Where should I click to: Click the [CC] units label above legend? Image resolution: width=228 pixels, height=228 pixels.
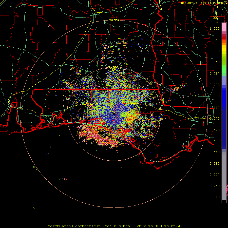pos(216,17)
